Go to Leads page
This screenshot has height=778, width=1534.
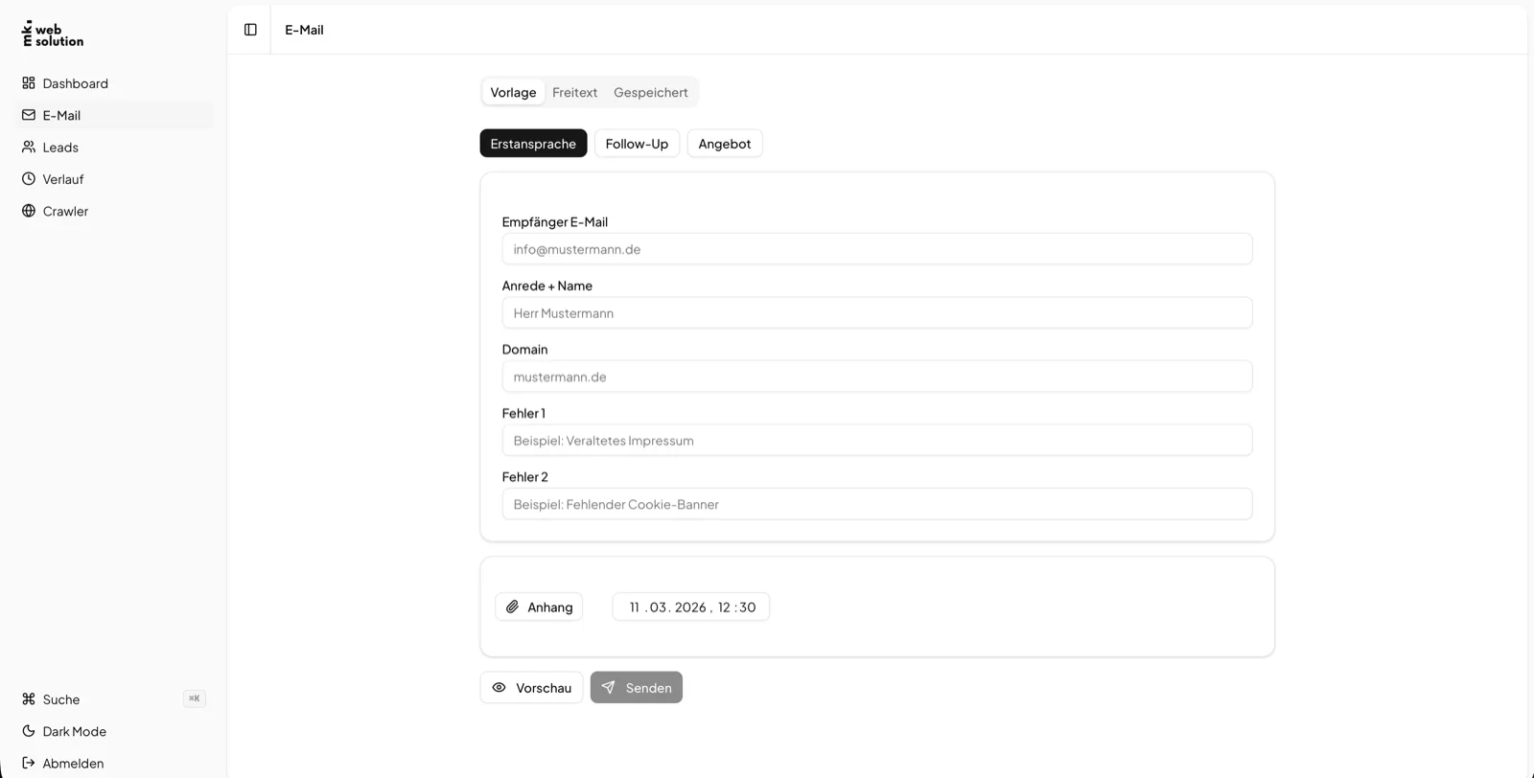(x=113, y=148)
